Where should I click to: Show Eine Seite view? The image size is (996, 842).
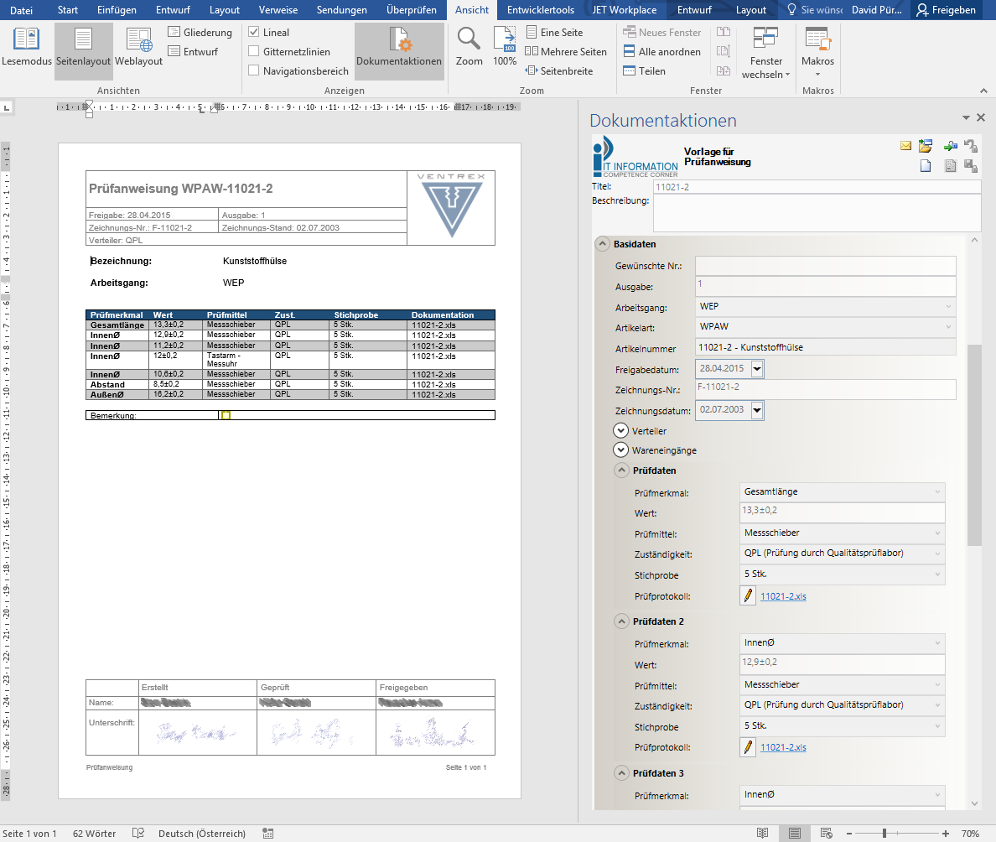coord(554,32)
